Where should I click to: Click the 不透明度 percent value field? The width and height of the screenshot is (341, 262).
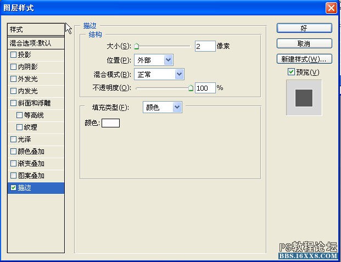coord(205,88)
